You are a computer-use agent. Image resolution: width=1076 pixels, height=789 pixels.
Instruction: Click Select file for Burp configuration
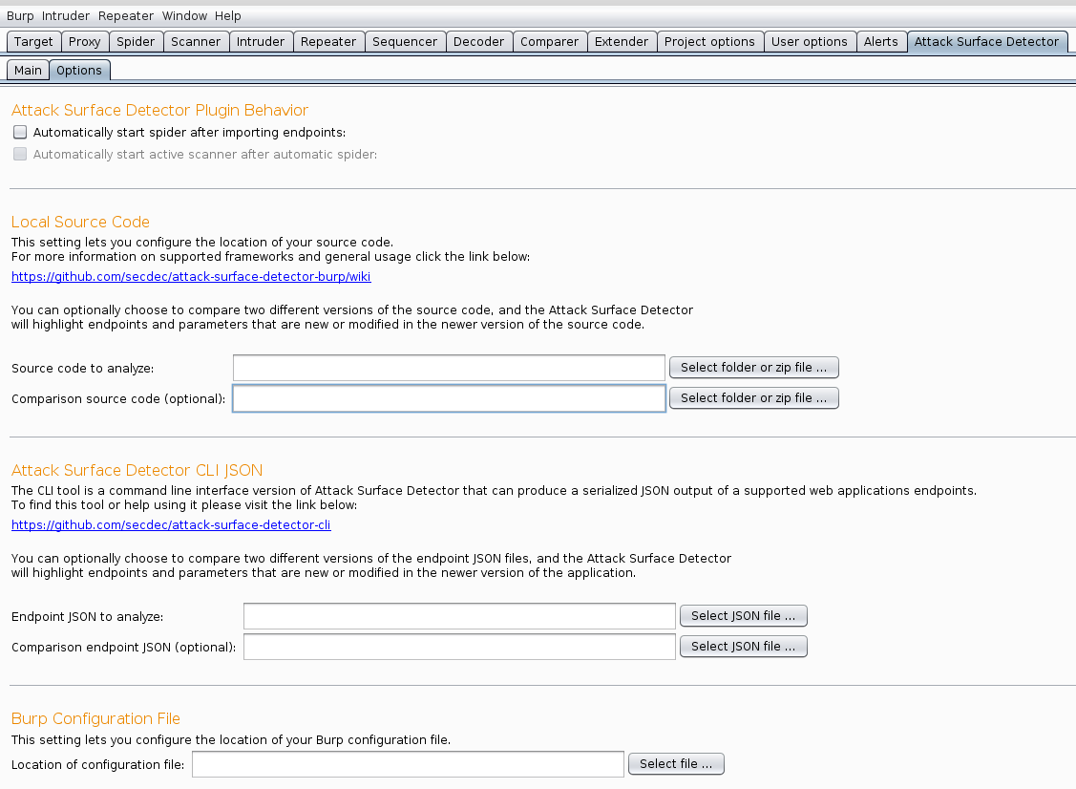click(676, 764)
